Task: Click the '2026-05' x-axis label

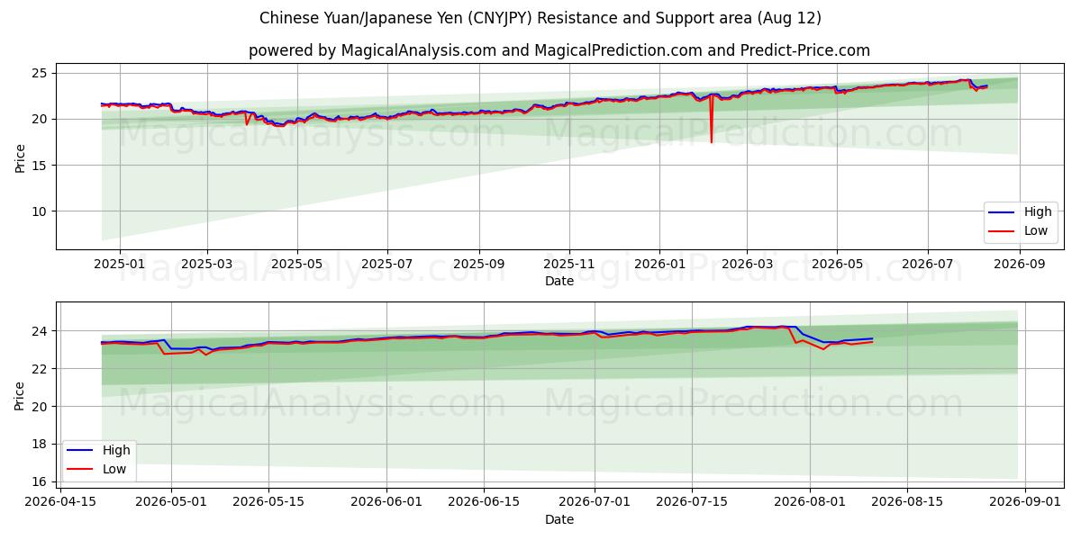Action: 837,264
